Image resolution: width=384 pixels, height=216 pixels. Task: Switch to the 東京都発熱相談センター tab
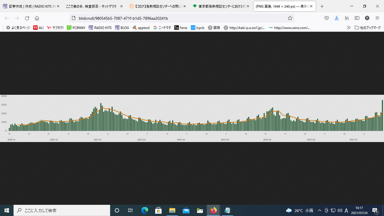[219, 6]
